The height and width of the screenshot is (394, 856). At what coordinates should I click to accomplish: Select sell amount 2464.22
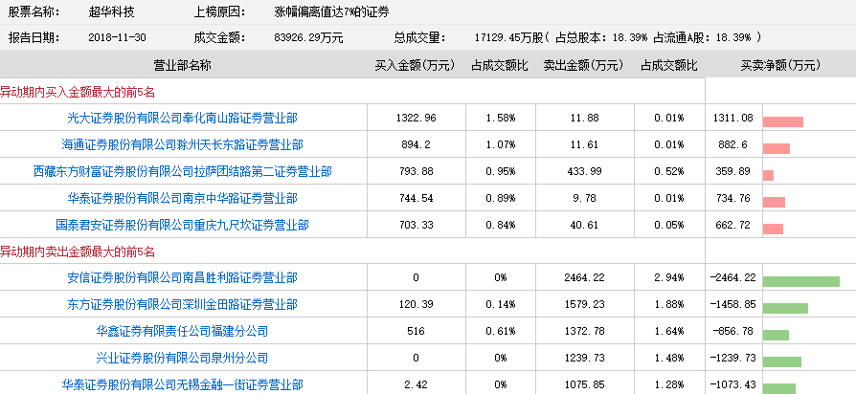pyautogui.click(x=585, y=278)
